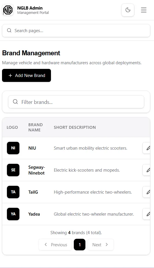The height and width of the screenshot is (268, 154).
Task: Click 'Smart urban mobility electric scooters.' description
Action: 90,148
